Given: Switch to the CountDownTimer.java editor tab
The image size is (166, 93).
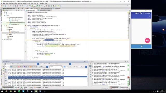Looking at the screenshot, I should [45, 10].
